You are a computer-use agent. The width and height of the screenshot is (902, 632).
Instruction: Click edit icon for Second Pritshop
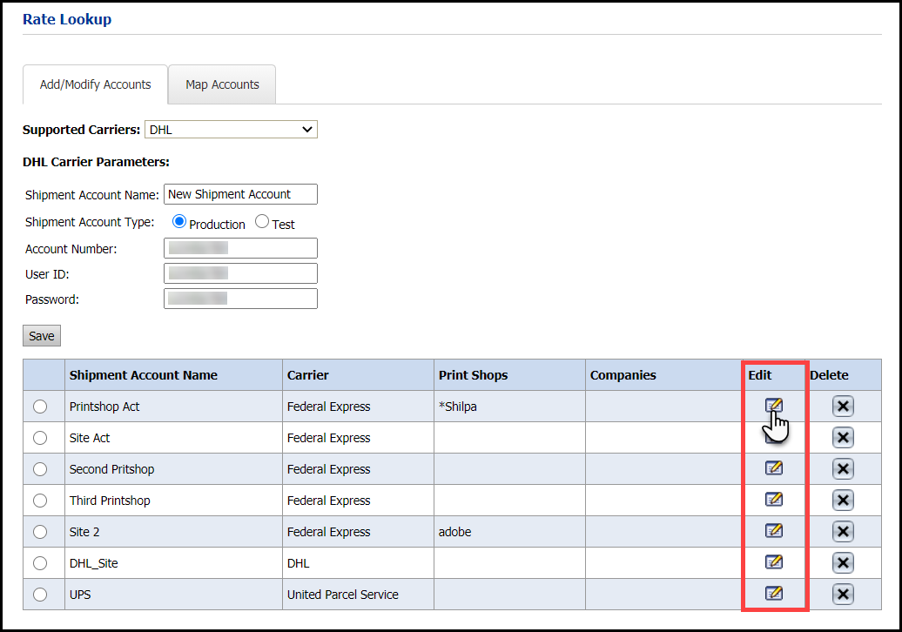773,468
